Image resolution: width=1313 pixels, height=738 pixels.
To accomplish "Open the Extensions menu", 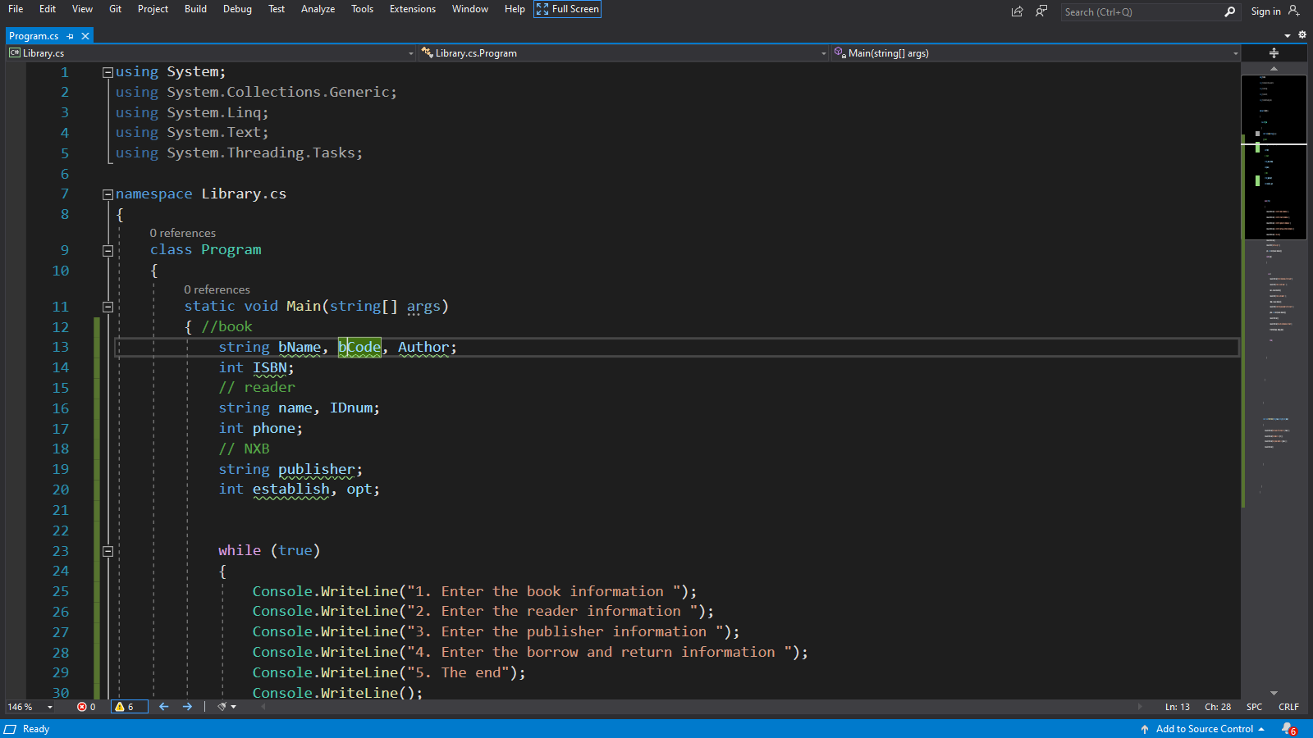I will click(x=412, y=9).
